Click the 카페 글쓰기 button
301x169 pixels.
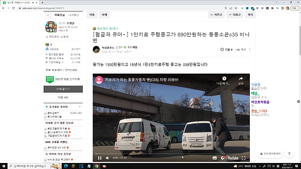tap(63, 89)
